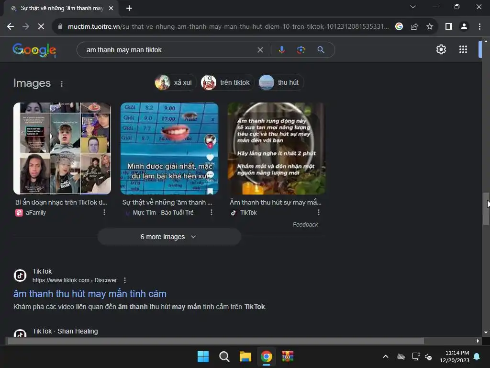This screenshot has height=368, width=490.
Task: Open the taskbar clock and date
Action: tap(455, 356)
